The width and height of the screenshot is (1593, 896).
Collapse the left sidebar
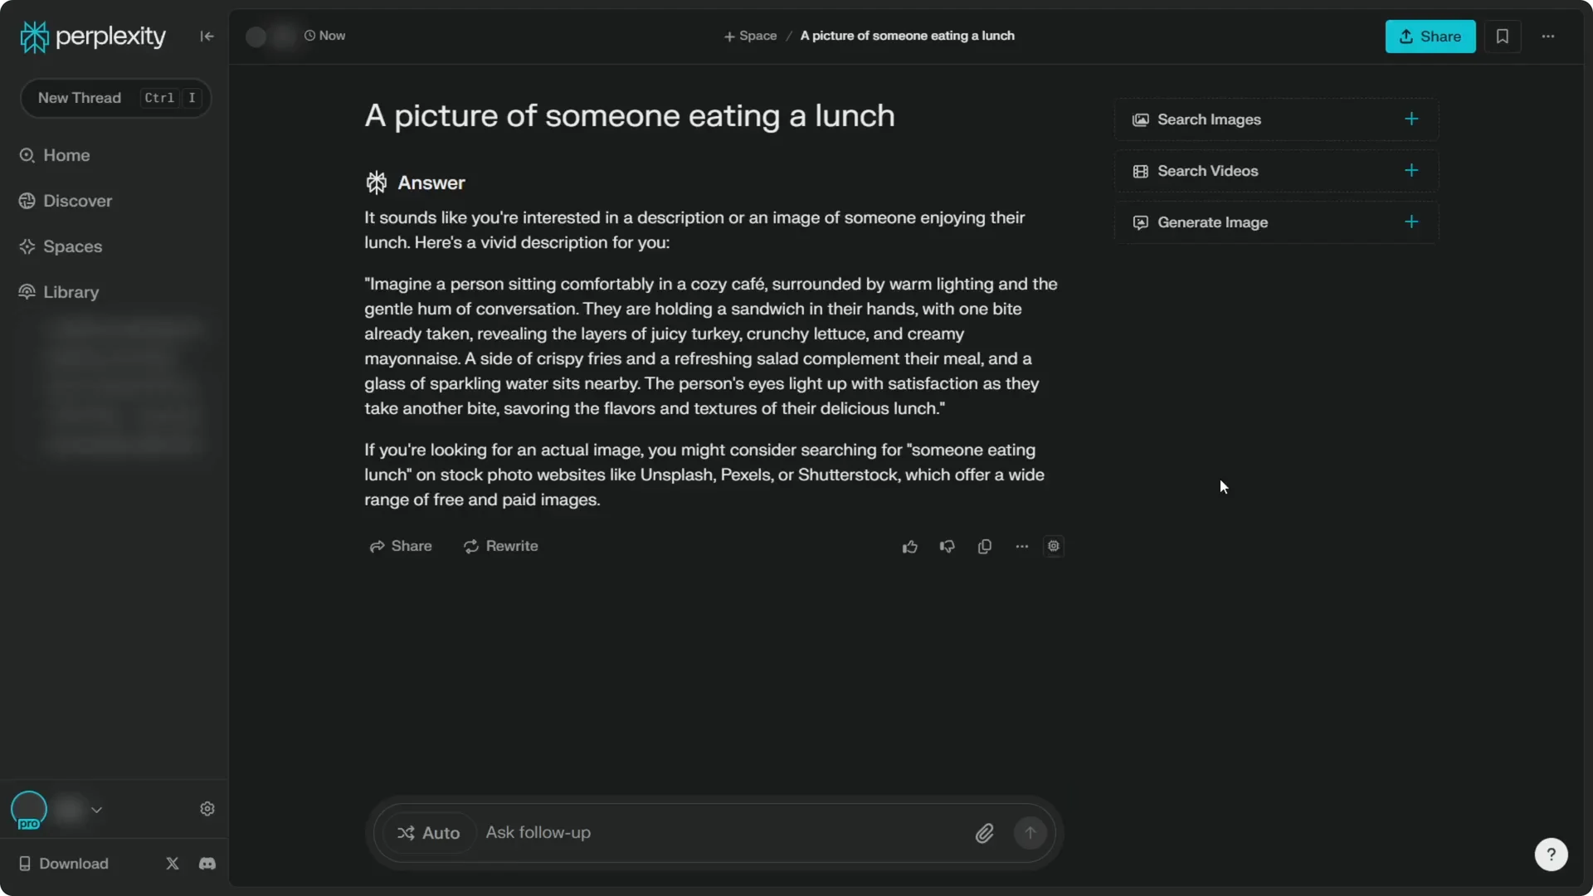(x=207, y=37)
